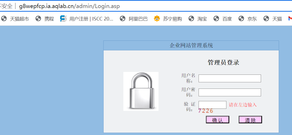Image resolution: width=292 pixels, height=135 pixels.
Task: Click the padlock image
Action: (141, 91)
